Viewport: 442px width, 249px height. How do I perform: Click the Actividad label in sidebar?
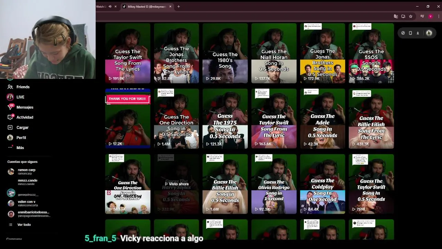tap(25, 117)
